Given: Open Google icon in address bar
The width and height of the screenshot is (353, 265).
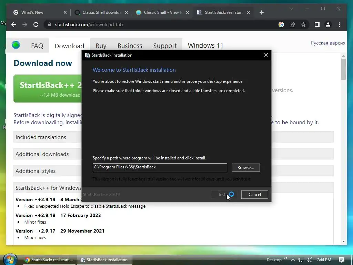Looking at the screenshot, I should click(x=281, y=24).
